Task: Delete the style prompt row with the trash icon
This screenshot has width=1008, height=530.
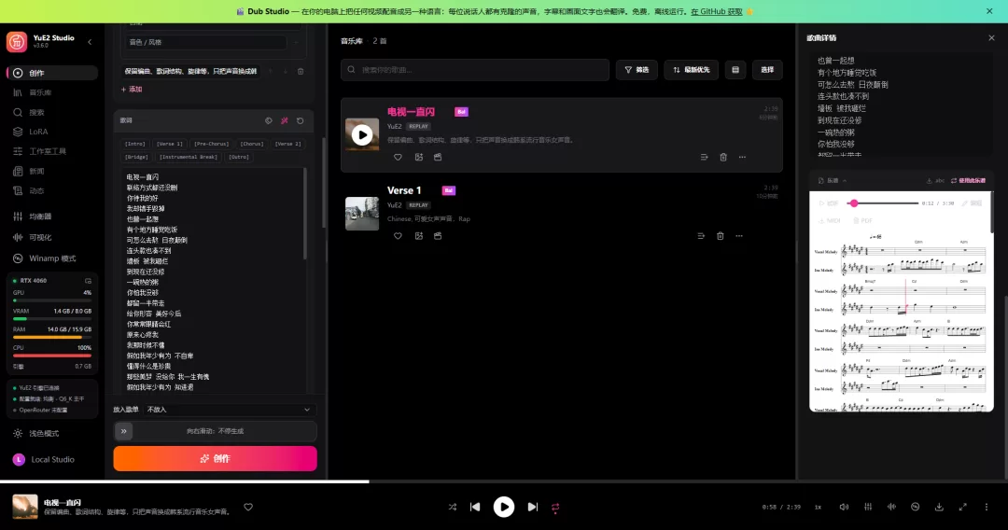Action: point(301,71)
